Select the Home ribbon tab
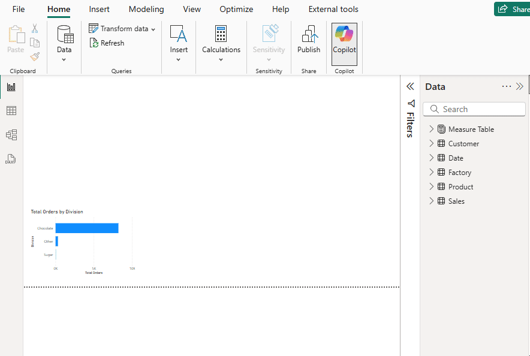This screenshot has width=530, height=356. (x=59, y=9)
